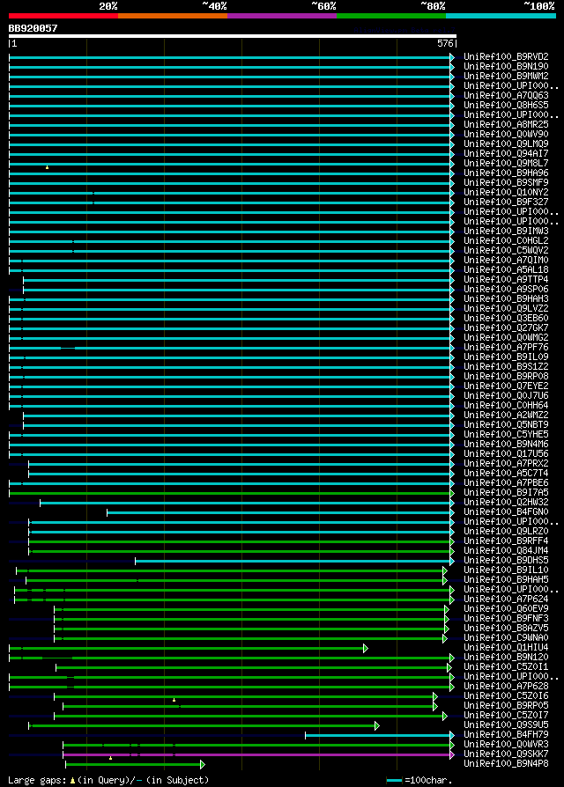Select the UniRef100_Q0WV90 label
Screen dimensions: 564x787
506,135
